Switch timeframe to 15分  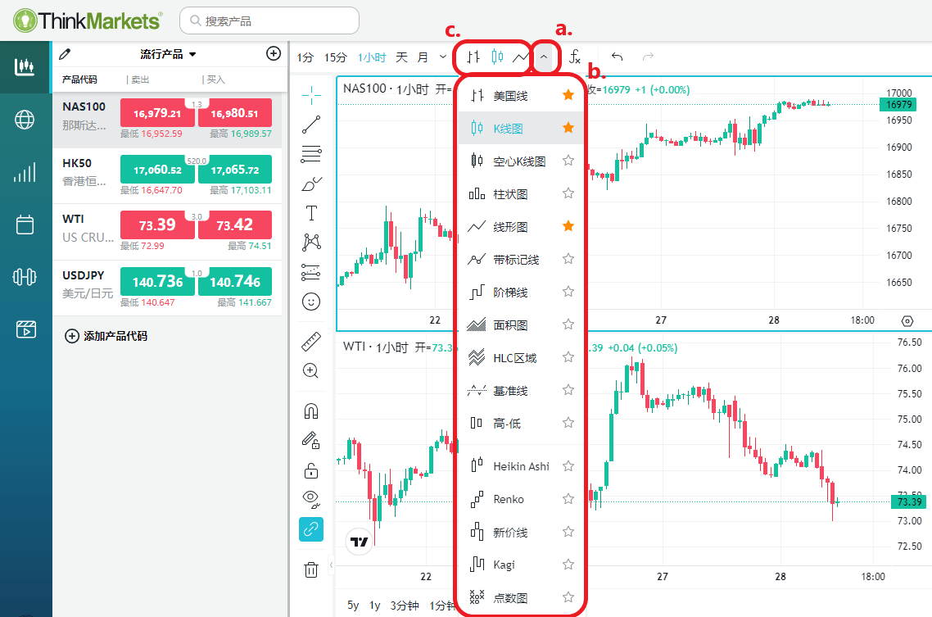[335, 57]
